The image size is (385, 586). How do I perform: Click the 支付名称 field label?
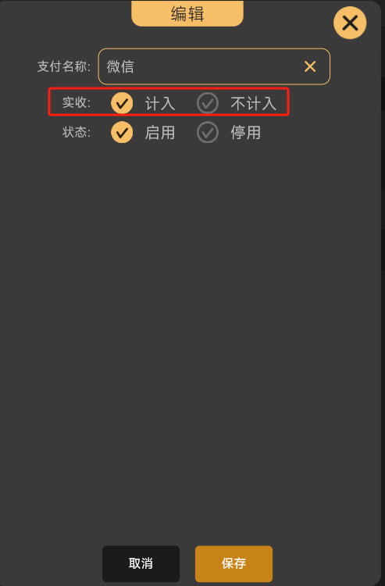(x=64, y=66)
